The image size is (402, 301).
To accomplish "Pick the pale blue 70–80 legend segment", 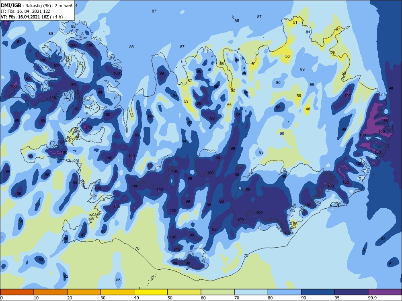I will [x=251, y=292].
